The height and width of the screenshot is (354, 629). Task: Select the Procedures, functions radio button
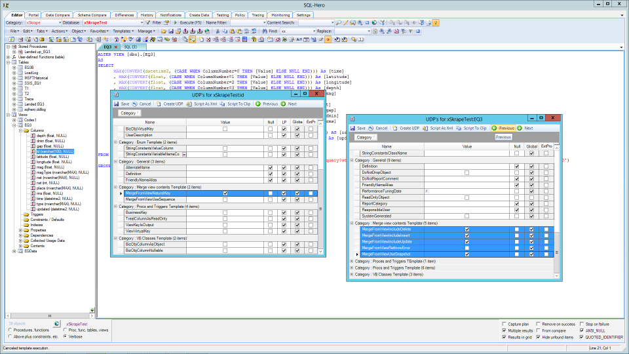coord(10,330)
